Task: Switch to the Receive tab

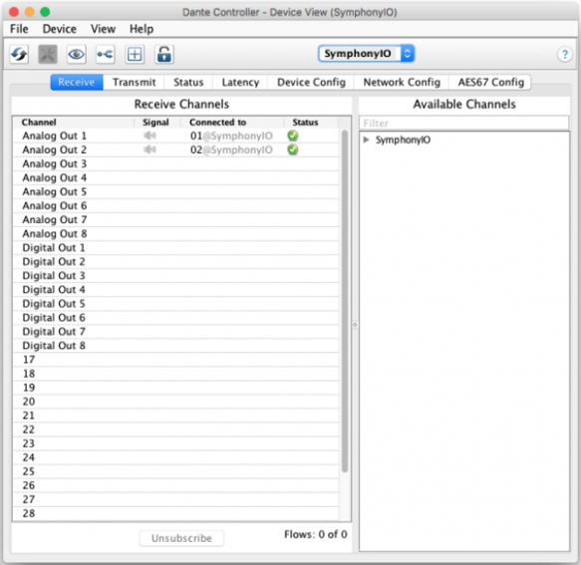Action: (x=77, y=82)
